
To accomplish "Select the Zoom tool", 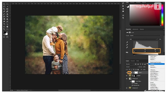I will coord(4,29).
